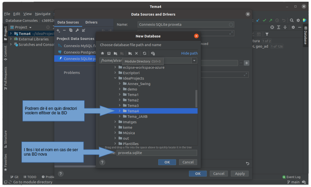This screenshot has width=311, height=187.
Task: Add a data source with the plus icon
Action: pyautogui.click(x=58, y=30)
